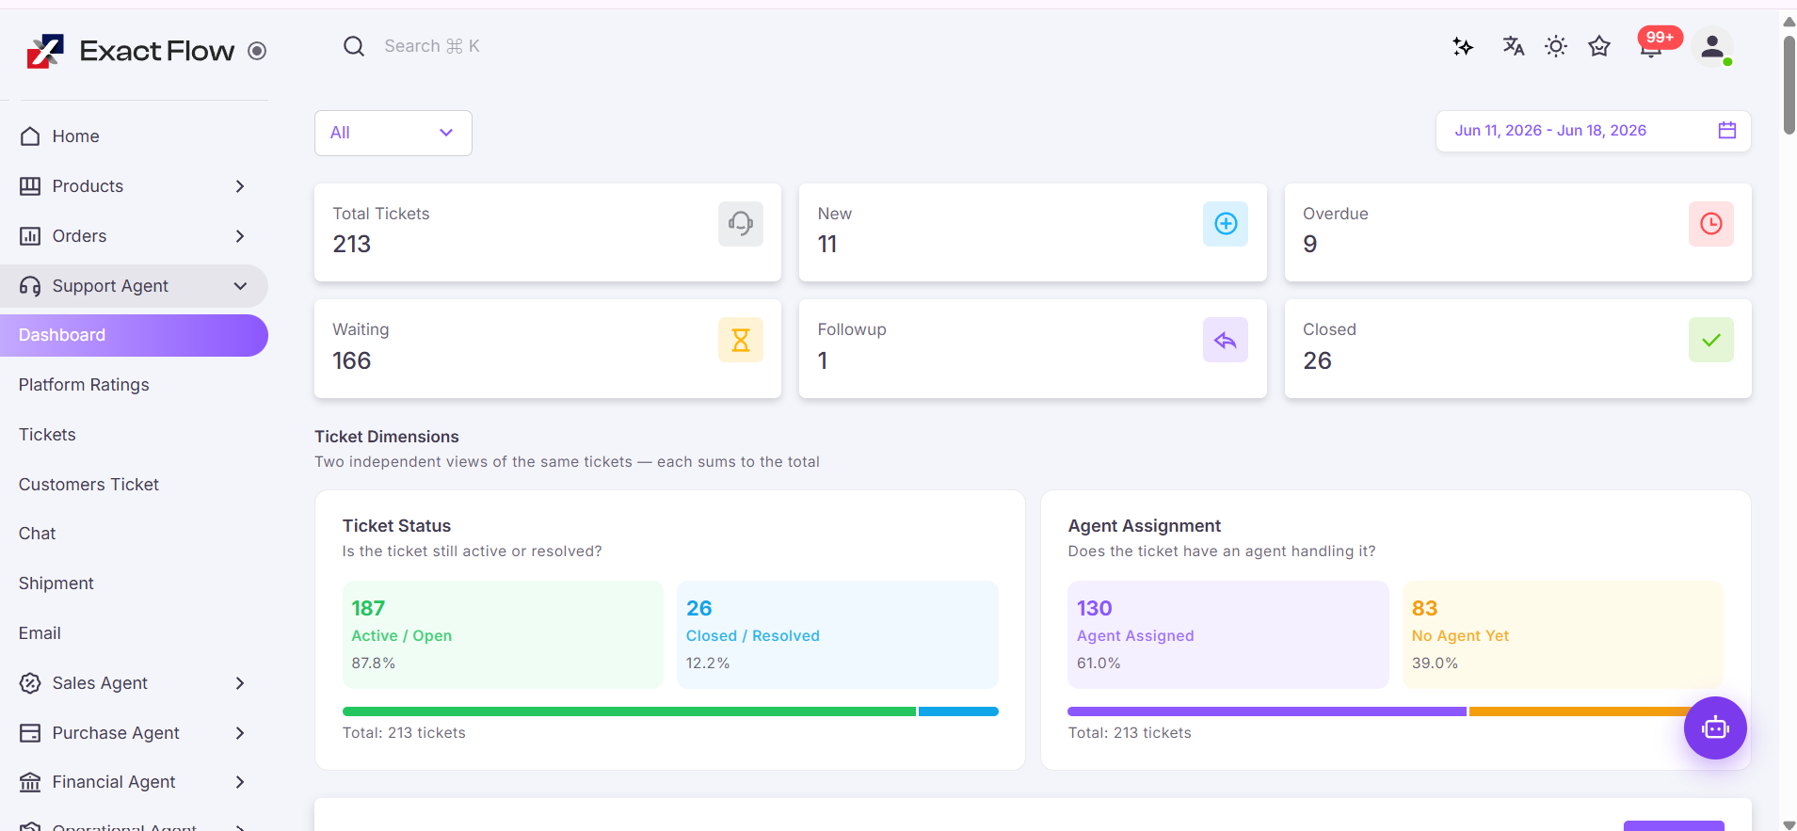1797x831 pixels.
Task: Click the Products book icon
Action: 30,186
